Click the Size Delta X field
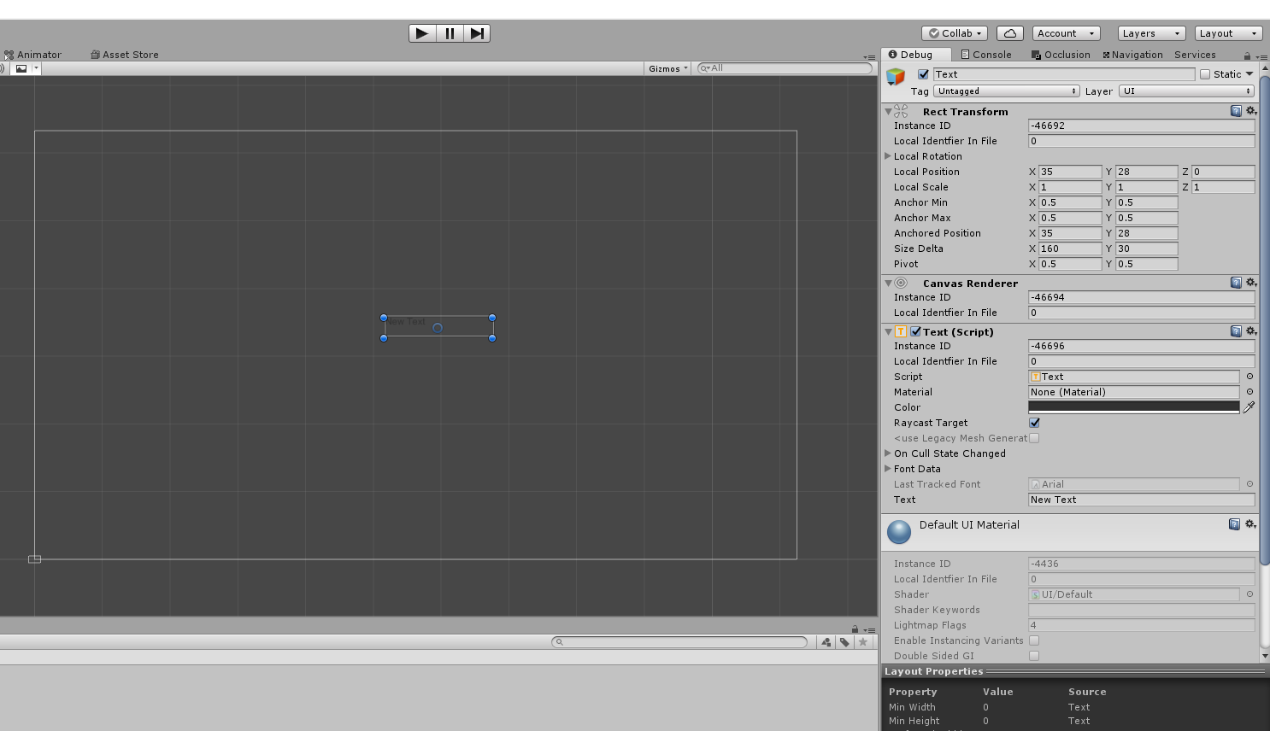The width and height of the screenshot is (1270, 731). coord(1070,249)
